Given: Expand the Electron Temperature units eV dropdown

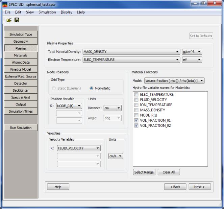Looking at the screenshot, I should (192, 60).
